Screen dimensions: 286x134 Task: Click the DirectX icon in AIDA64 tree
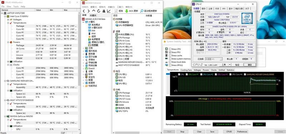[x=86, y=68]
